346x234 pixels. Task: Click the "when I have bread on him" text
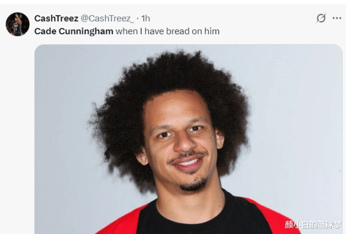168,31
